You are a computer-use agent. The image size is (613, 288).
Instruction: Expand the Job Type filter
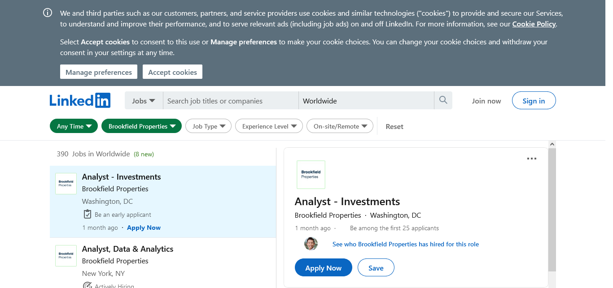pyautogui.click(x=208, y=126)
